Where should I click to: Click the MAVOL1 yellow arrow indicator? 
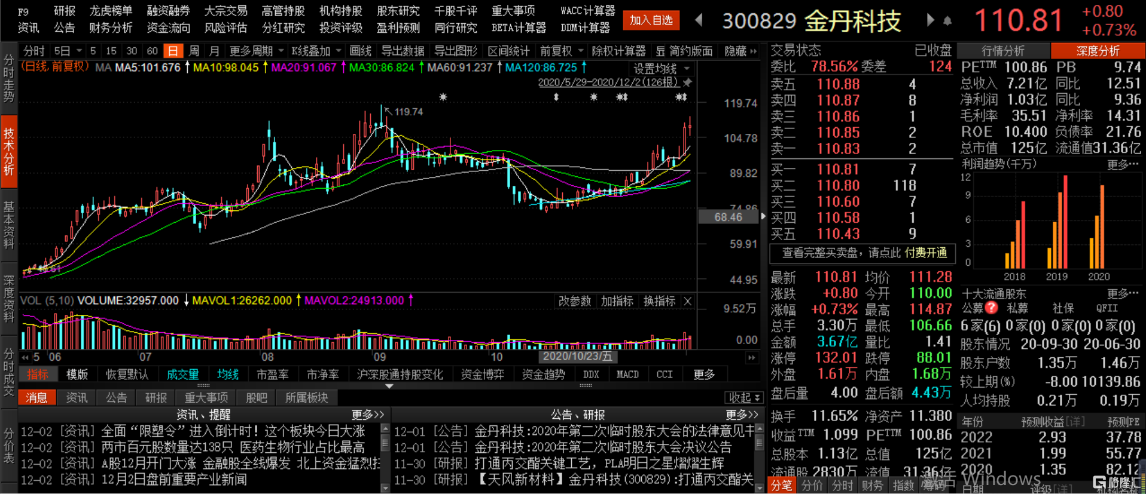coord(298,300)
